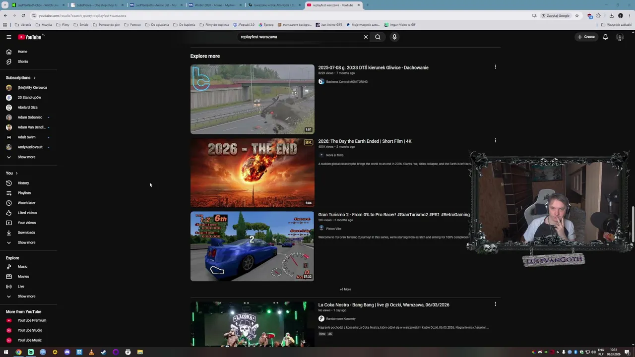Click the Create button
Image resolution: width=635 pixels, height=357 pixels.
pos(586,37)
